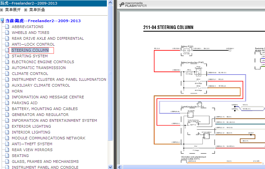Screen dimensions: 265x169
Task: Click Information and entertainment control module label
Action: click(193, 158)
